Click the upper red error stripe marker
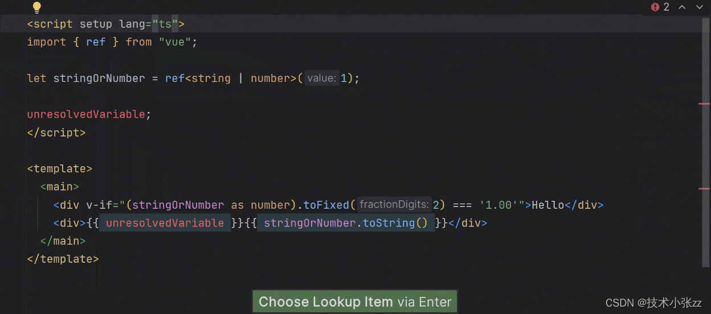 click(x=704, y=104)
